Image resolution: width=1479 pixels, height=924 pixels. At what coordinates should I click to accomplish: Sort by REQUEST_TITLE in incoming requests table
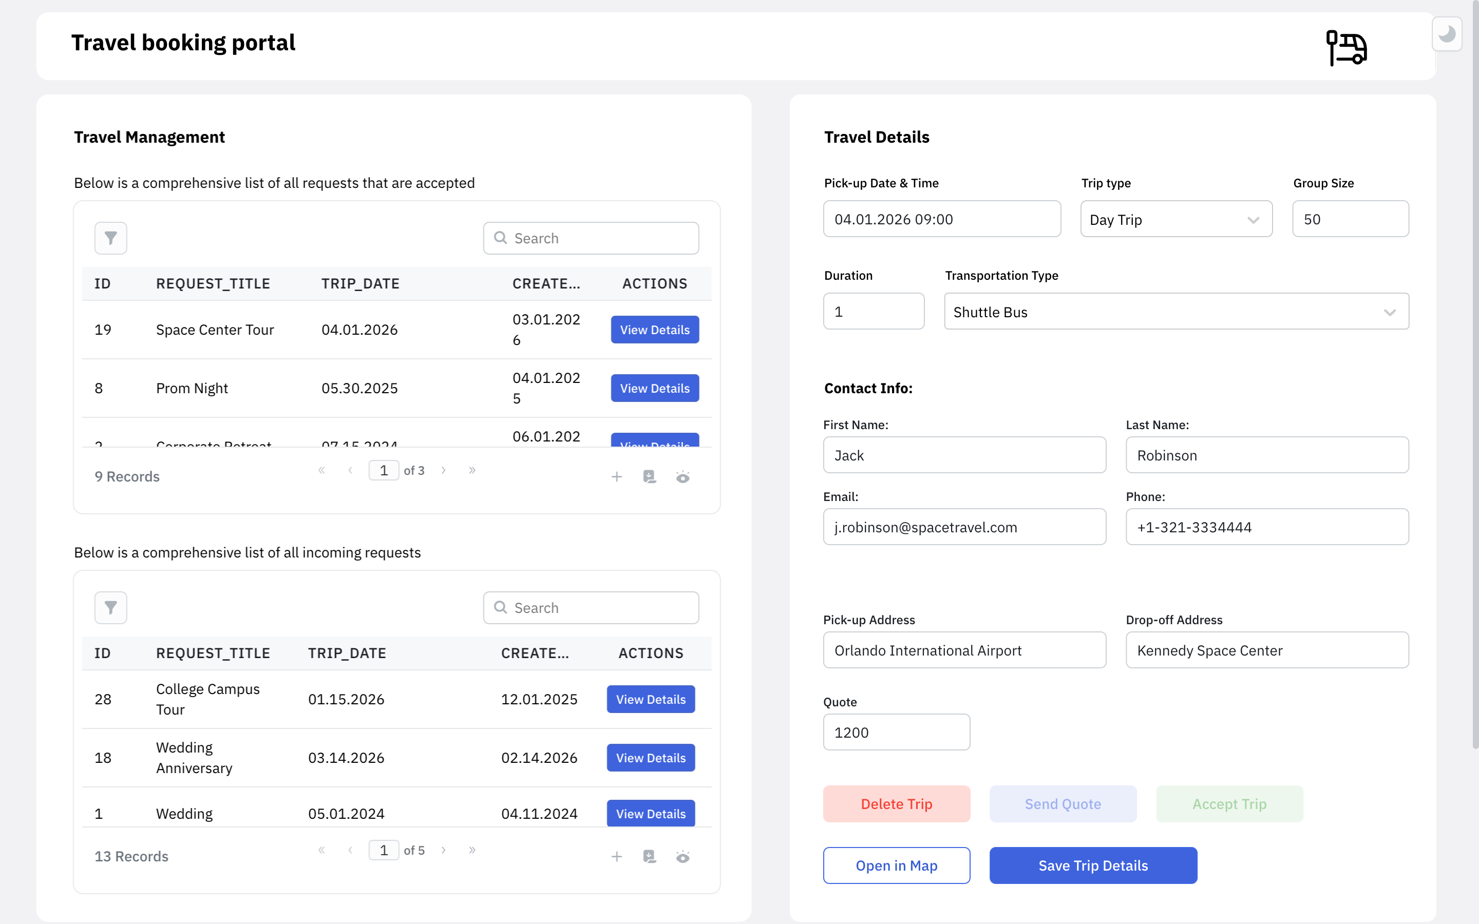pyautogui.click(x=213, y=653)
